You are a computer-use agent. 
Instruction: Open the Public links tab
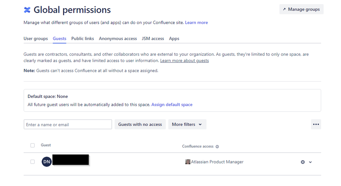pos(83,39)
